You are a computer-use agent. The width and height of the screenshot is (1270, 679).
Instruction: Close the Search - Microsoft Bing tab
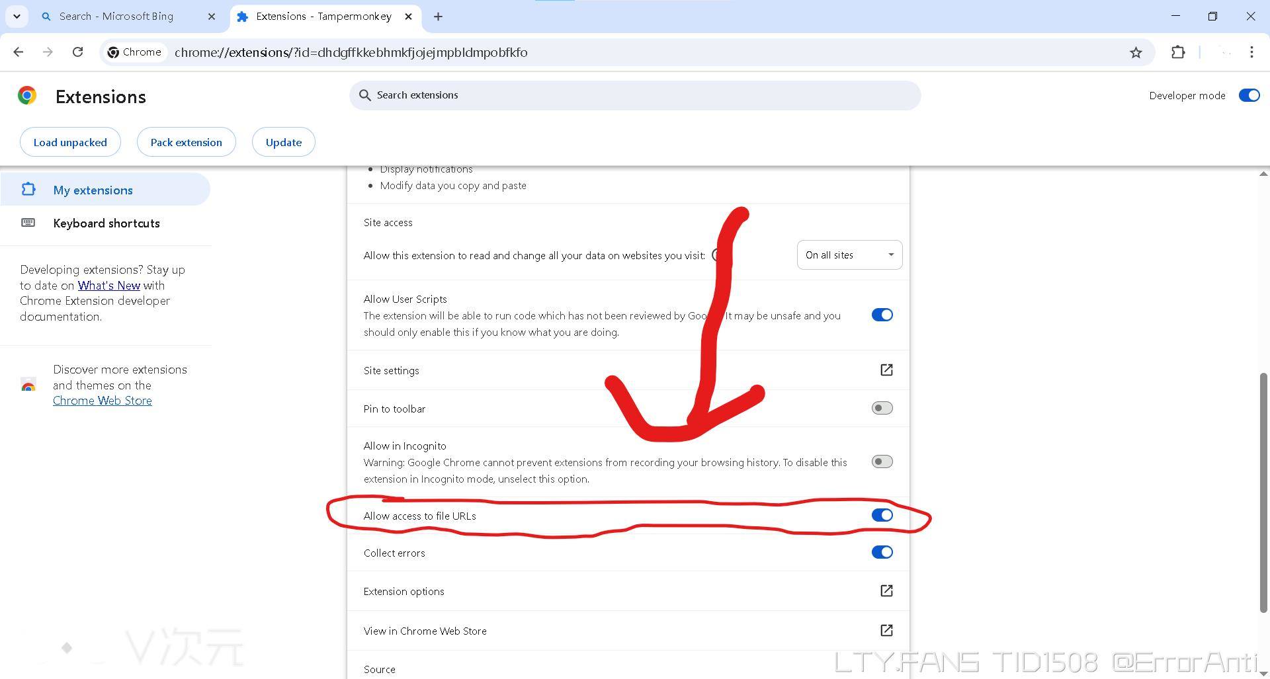(212, 17)
